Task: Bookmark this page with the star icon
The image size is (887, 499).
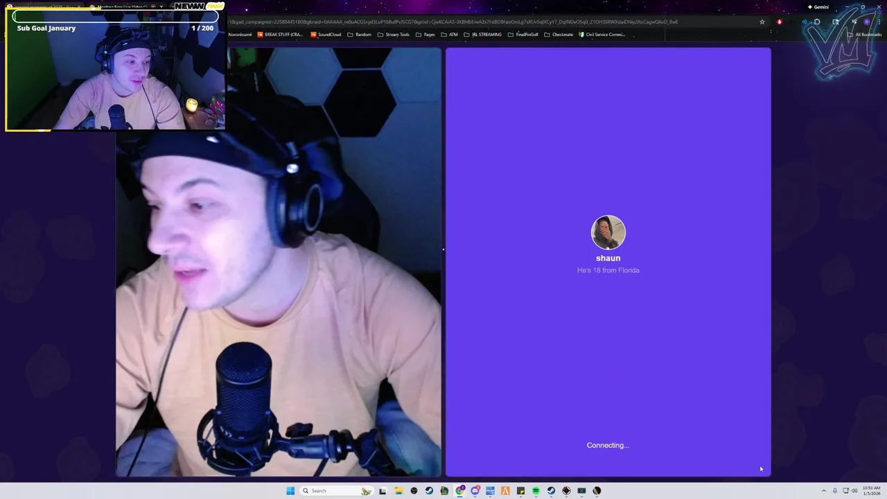Action: click(x=762, y=21)
